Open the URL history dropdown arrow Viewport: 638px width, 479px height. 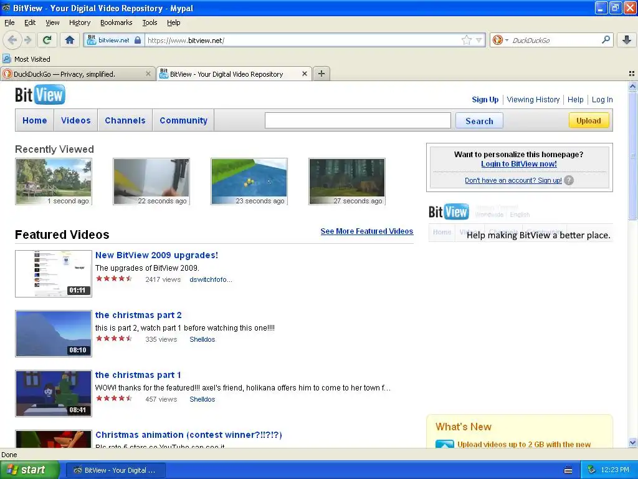pyautogui.click(x=478, y=40)
